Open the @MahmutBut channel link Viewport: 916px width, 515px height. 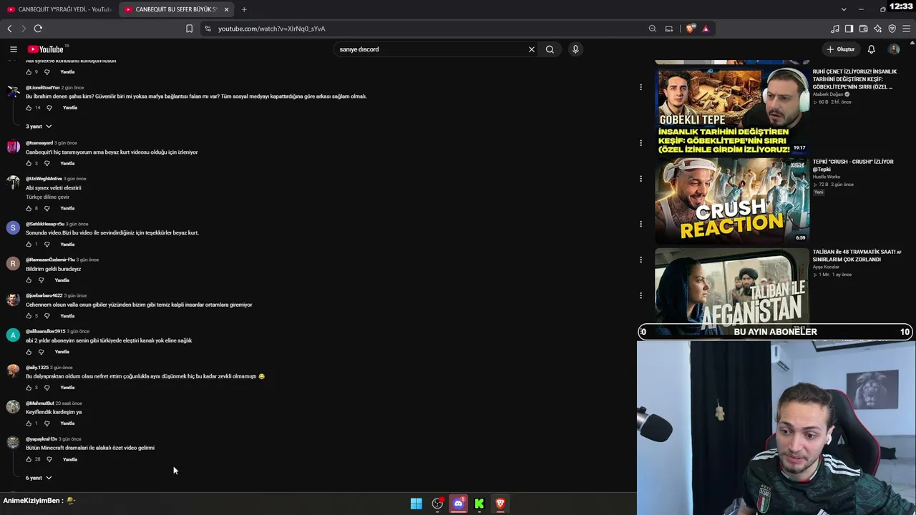(x=40, y=403)
